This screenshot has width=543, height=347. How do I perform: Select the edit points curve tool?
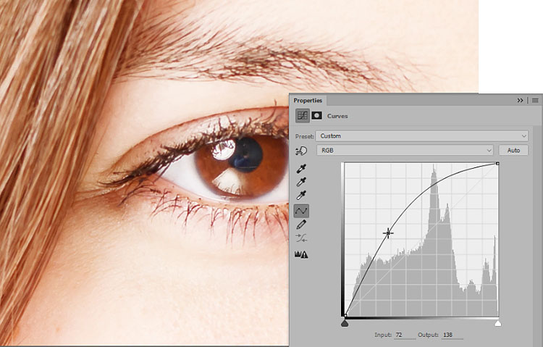[x=301, y=210]
